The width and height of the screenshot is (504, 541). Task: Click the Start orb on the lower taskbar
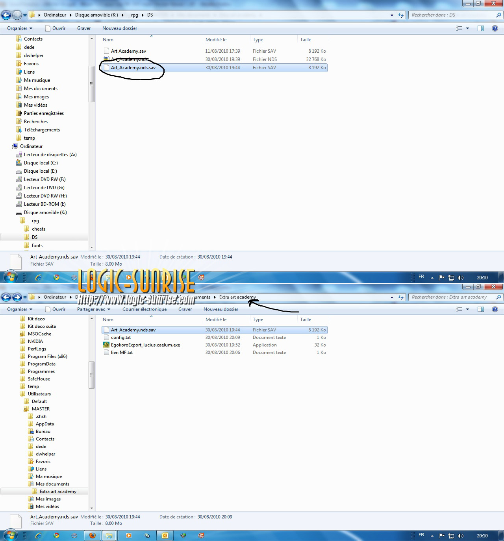11,535
